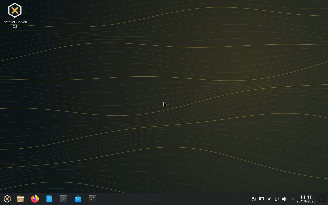328x205 pixels.
Task: Open the volume speaker tray icon
Action: coord(284,199)
